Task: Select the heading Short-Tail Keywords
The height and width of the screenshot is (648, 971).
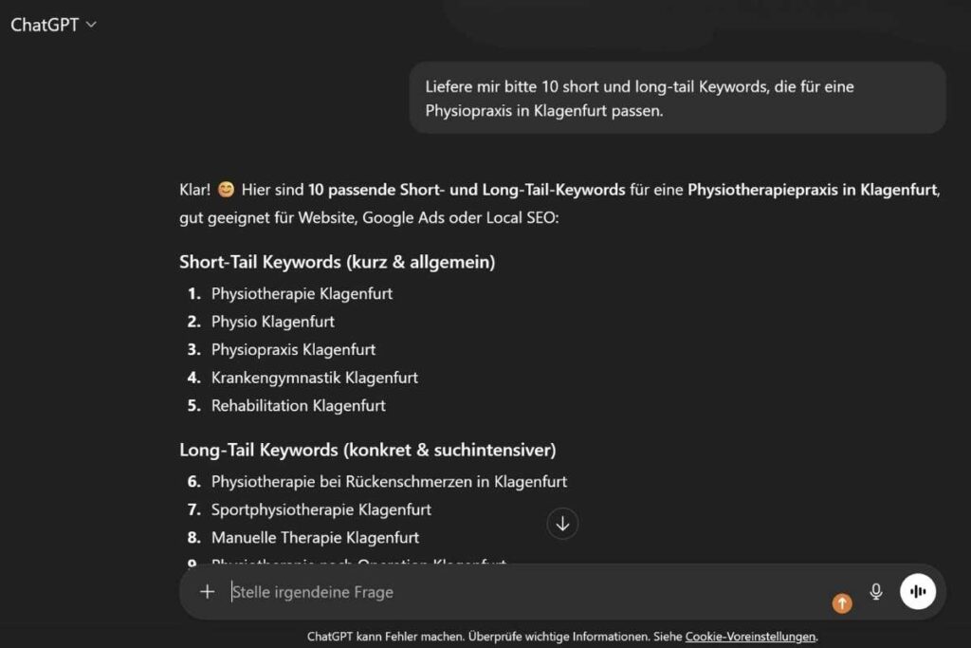Action: tap(337, 262)
